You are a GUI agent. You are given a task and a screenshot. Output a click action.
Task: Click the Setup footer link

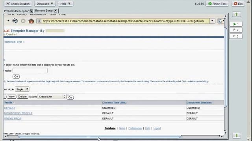122,128
